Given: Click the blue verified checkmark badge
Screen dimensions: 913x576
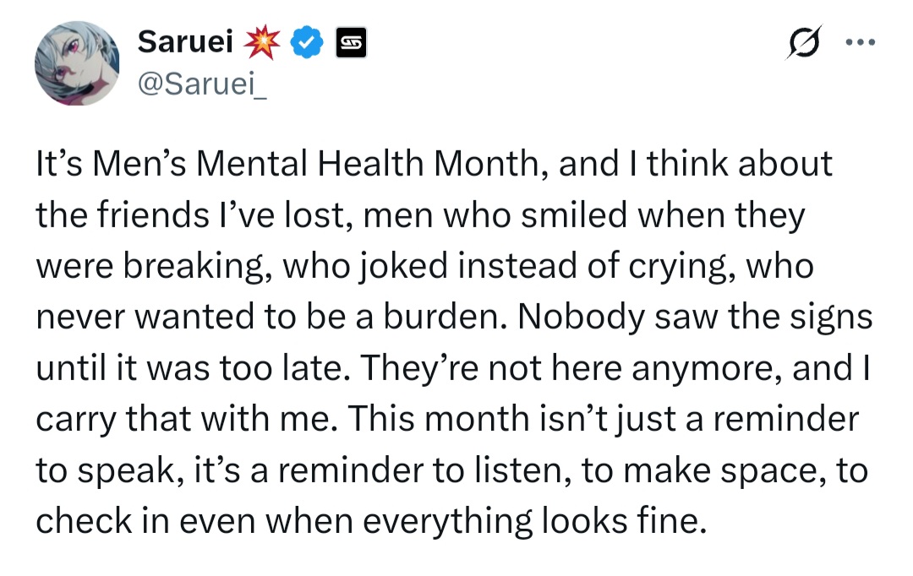Looking at the screenshot, I should pos(307,42).
